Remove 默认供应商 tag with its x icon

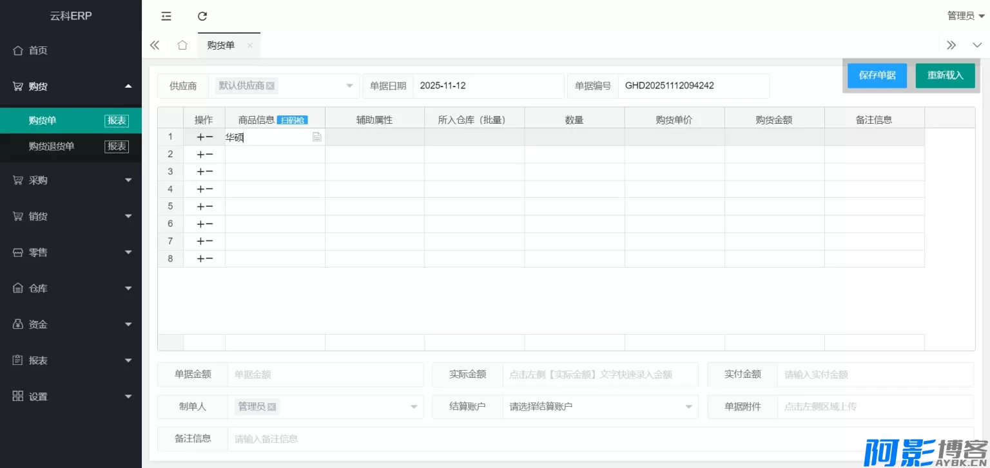click(x=270, y=86)
